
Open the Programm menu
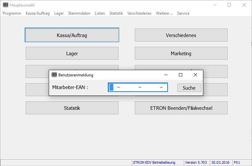(x=12, y=13)
